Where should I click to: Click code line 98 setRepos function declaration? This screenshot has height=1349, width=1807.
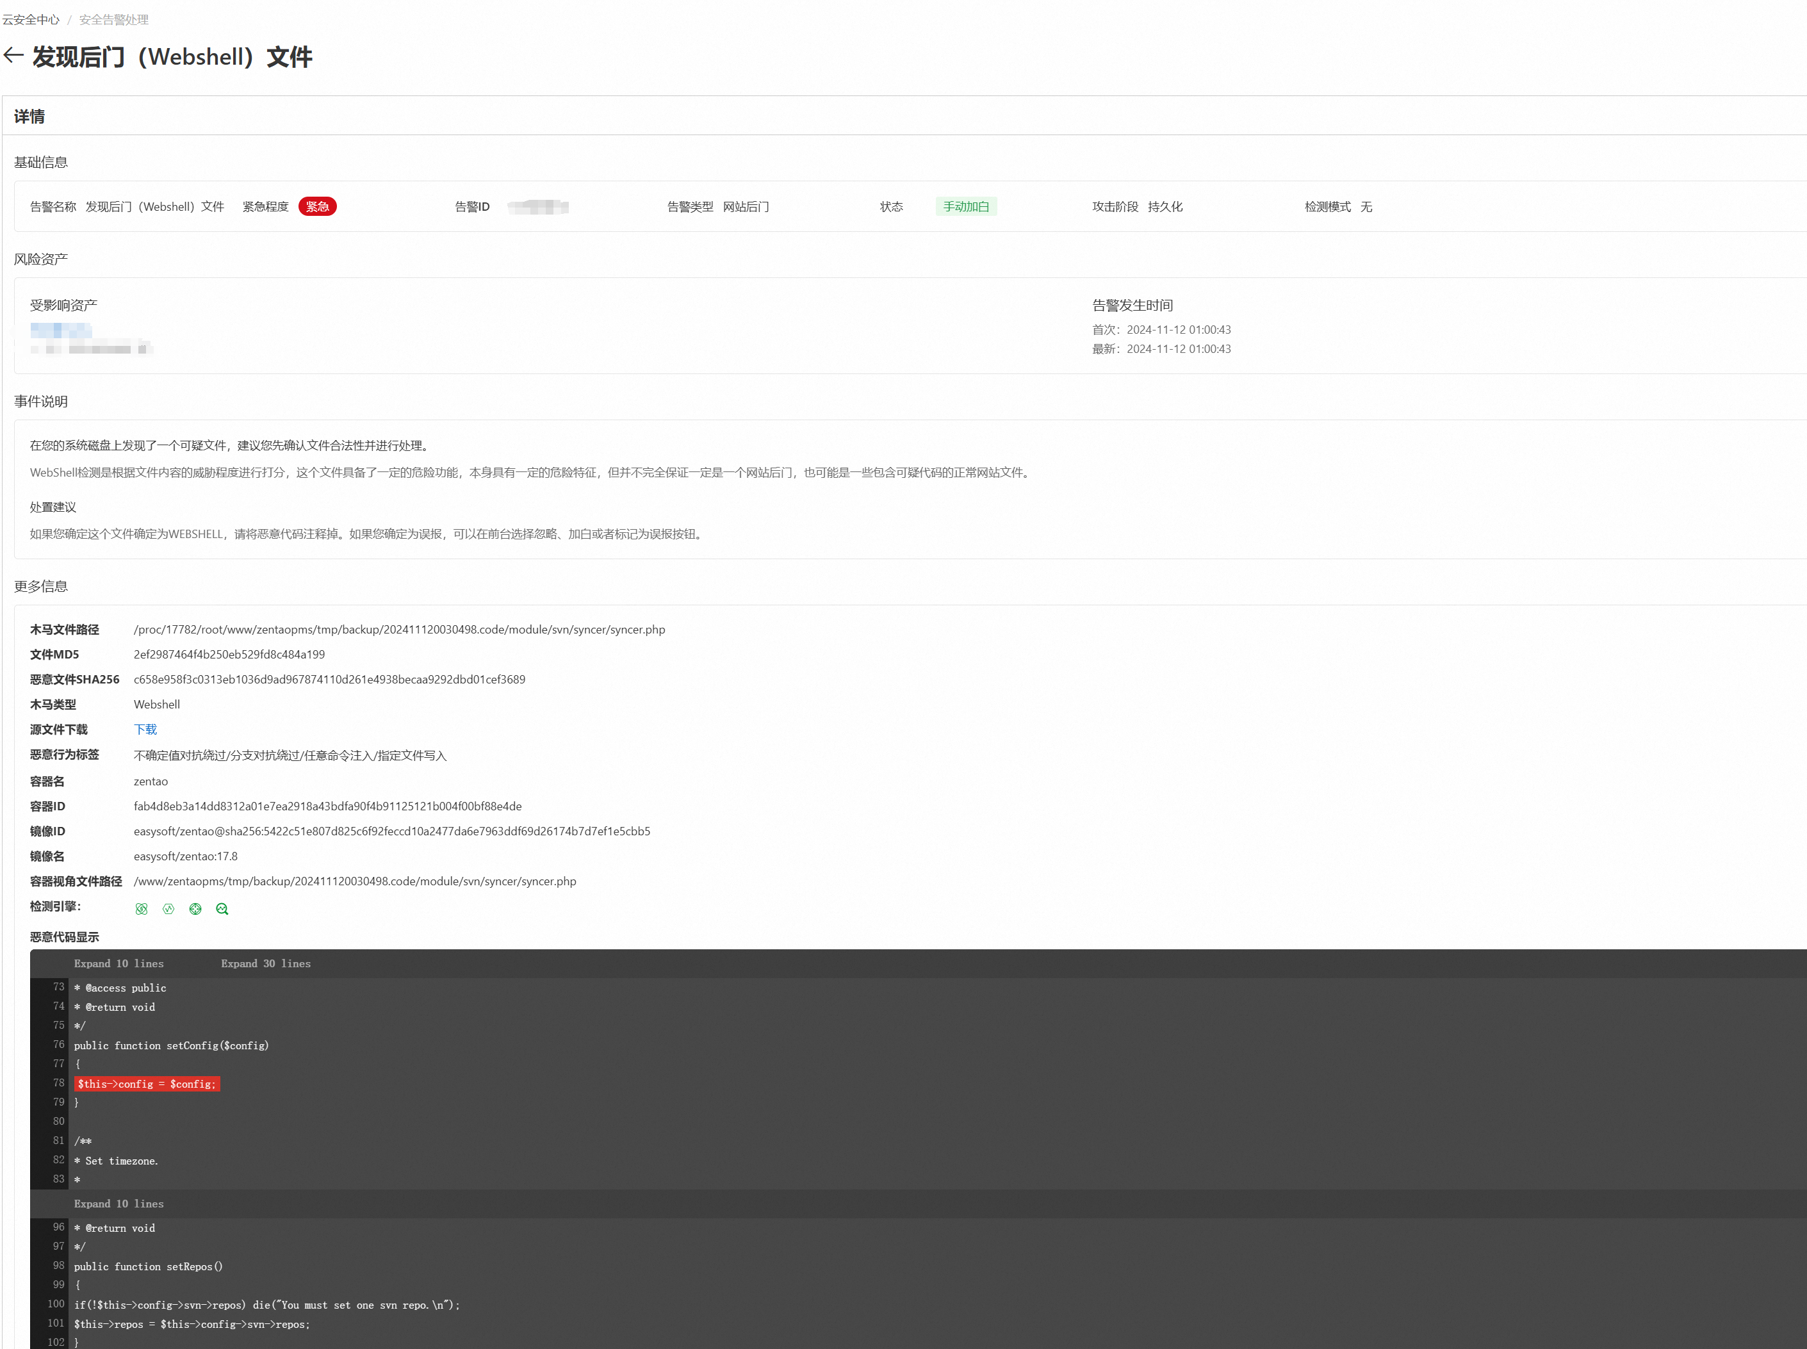pos(149,1266)
